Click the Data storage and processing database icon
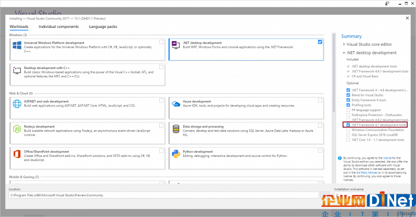Viewport: 416px width, 217px height. (176, 129)
